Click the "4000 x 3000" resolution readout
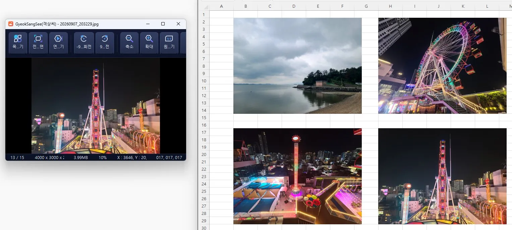512x230 pixels. (49, 157)
